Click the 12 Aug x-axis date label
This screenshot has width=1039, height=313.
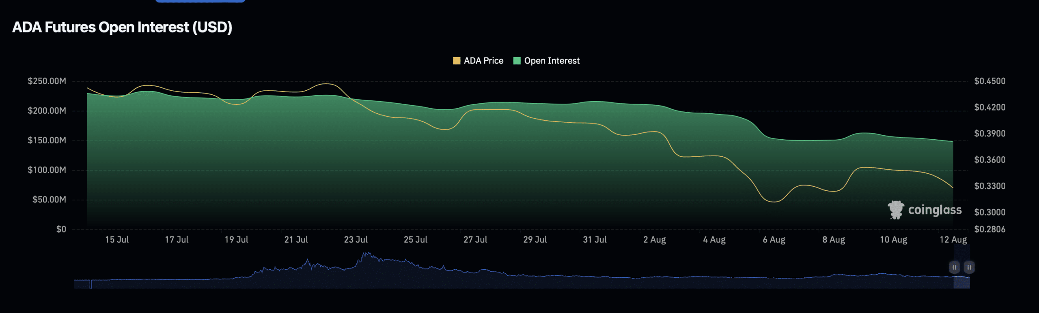[953, 240]
